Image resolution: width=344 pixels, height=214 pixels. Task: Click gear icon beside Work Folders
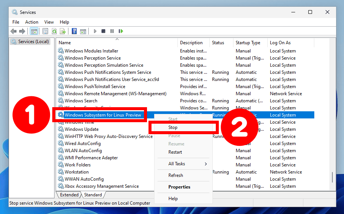(61, 165)
